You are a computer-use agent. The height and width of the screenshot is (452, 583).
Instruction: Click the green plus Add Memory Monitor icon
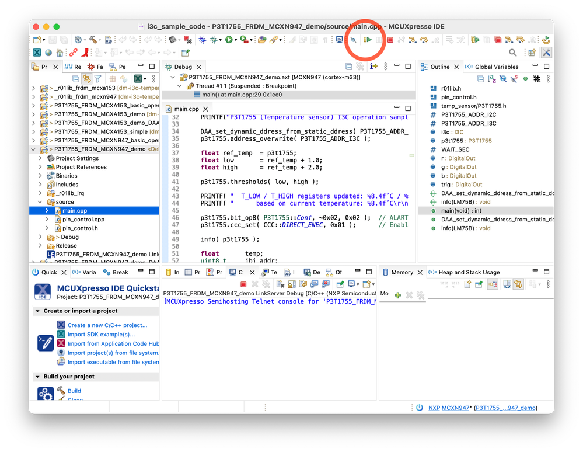(397, 295)
